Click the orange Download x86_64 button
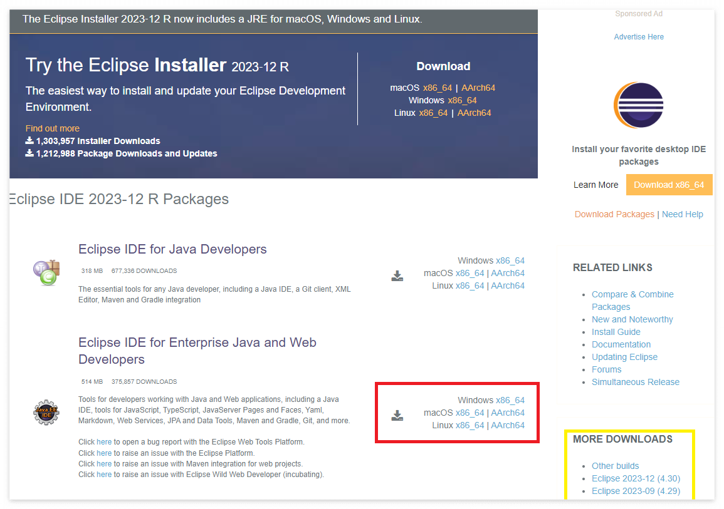Viewport: 724px width, 509px height. (669, 185)
